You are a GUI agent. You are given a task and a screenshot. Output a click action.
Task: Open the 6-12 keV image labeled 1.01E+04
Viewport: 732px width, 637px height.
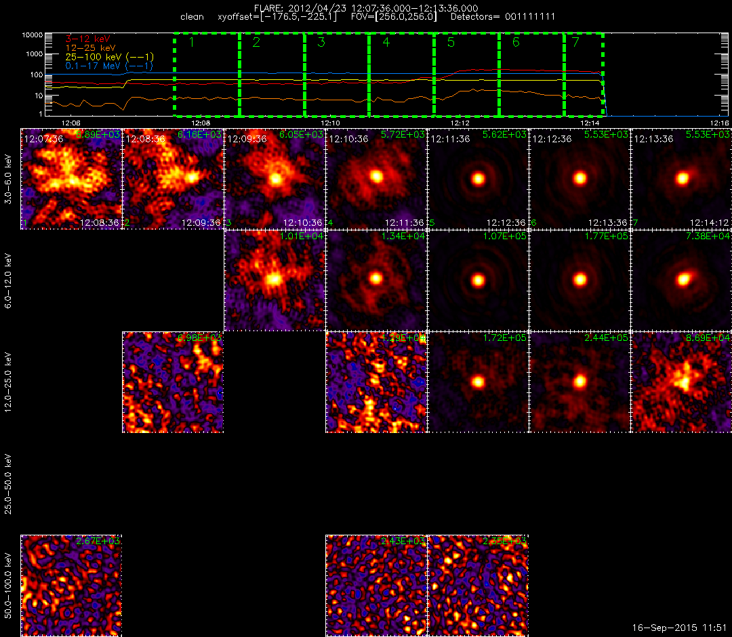coord(274,281)
